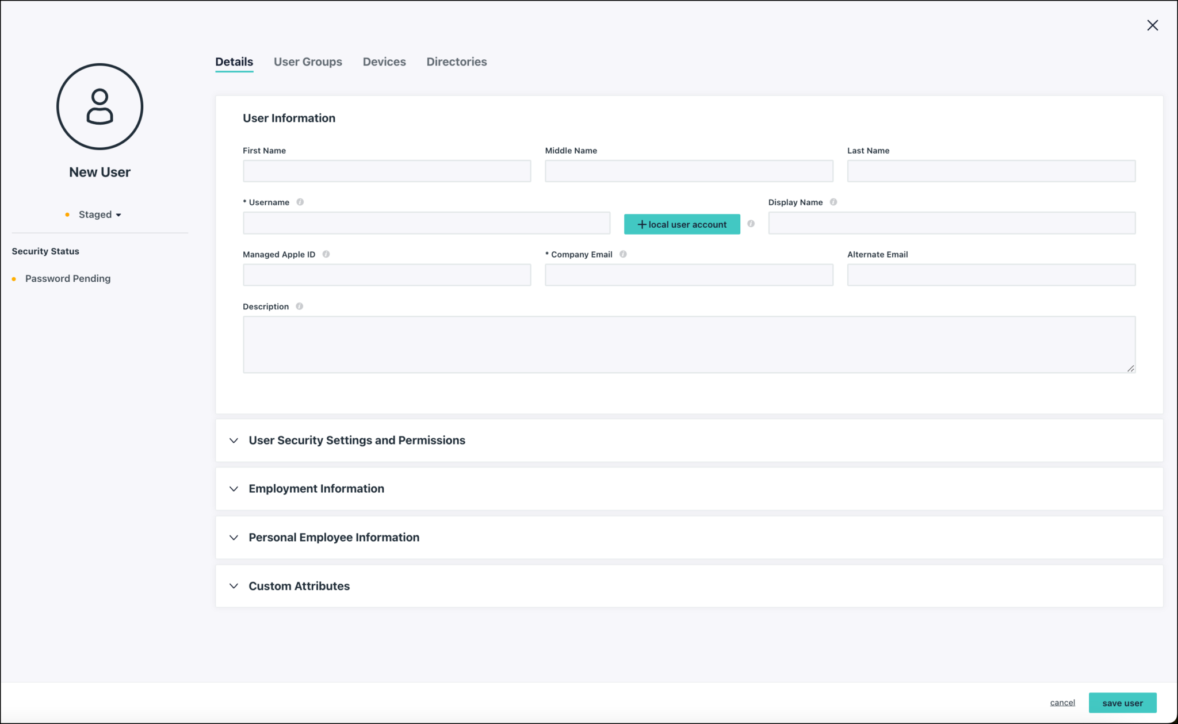Click the First Name input field
1178x724 pixels.
(x=387, y=171)
